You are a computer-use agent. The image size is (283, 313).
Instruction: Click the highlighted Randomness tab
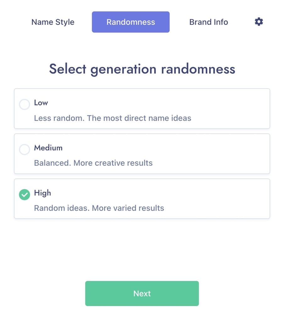[130, 22]
